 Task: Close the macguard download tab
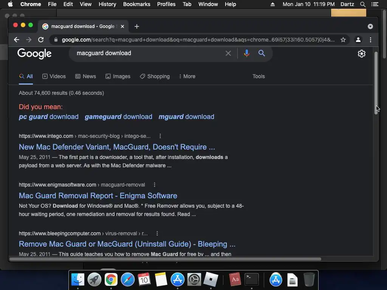click(x=122, y=26)
